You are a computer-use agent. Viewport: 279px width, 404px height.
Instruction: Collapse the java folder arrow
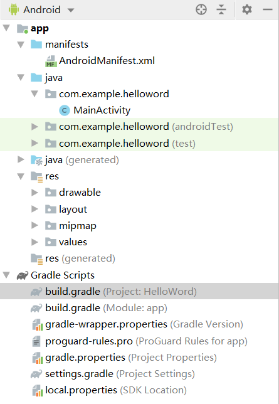click(21, 77)
